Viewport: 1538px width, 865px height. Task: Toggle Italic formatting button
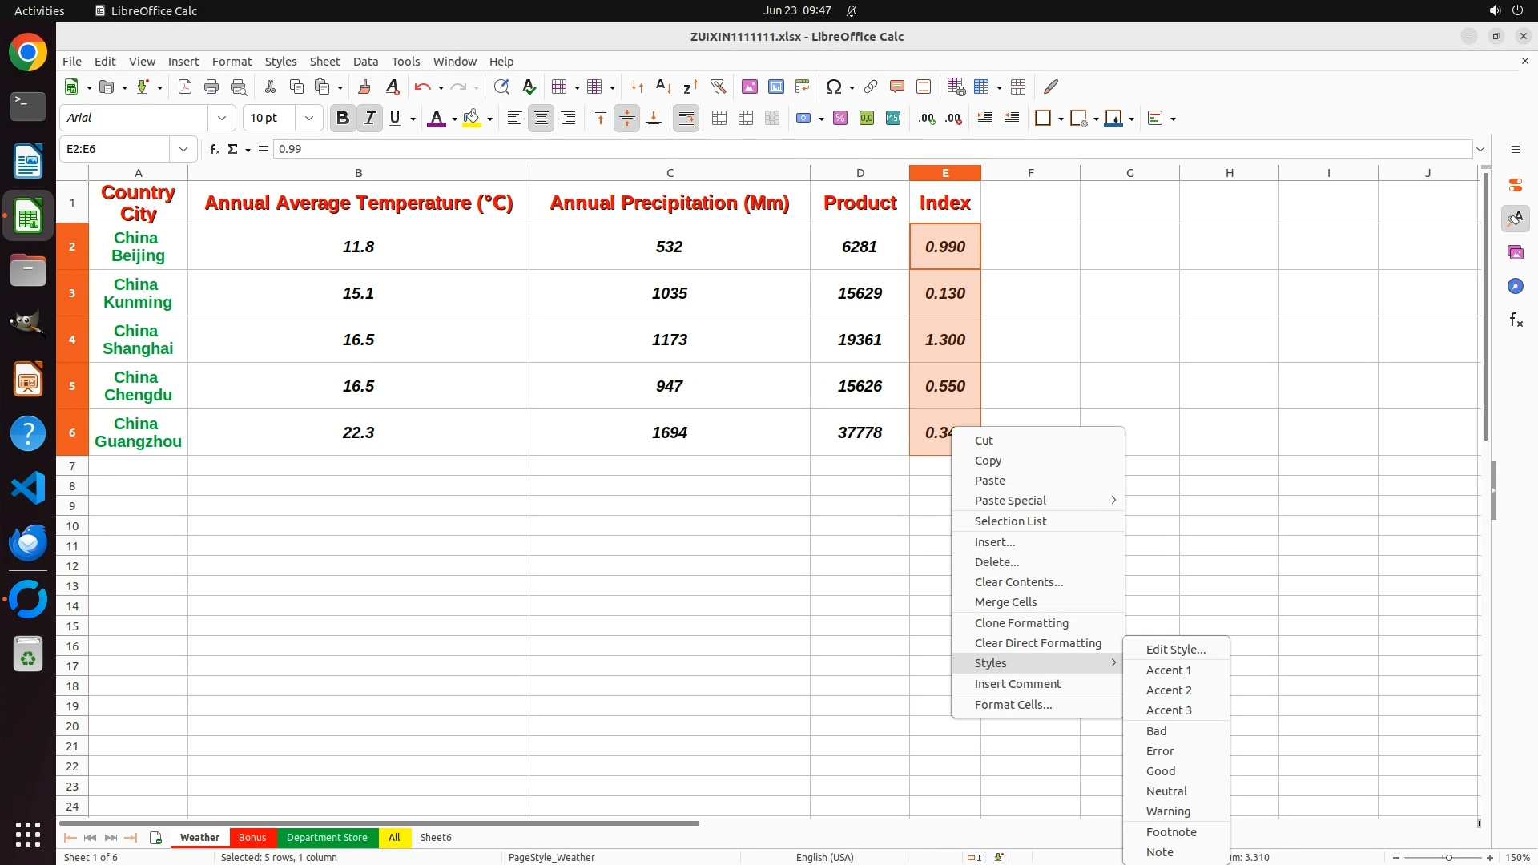(x=369, y=119)
